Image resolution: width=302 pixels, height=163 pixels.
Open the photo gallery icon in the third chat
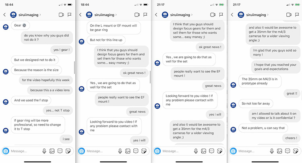tap(203, 151)
